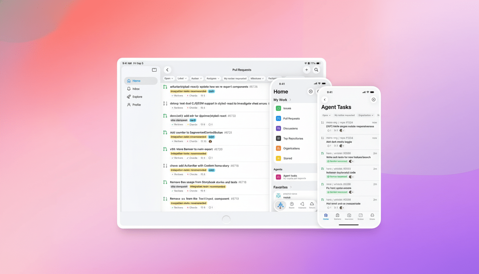Screen dimensions: 479x274
Task: Click the plus icon to create new pull request
Action: coord(307,70)
